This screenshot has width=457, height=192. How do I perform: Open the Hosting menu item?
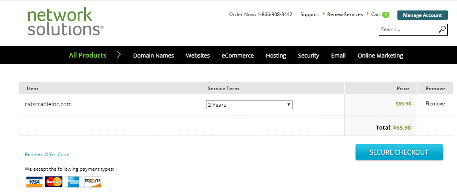tap(276, 56)
